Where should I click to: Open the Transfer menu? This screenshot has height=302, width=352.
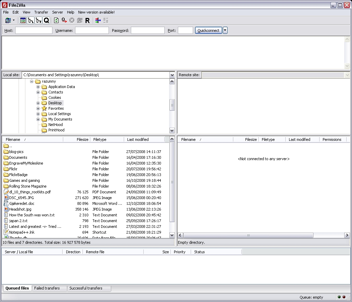[x=41, y=12]
